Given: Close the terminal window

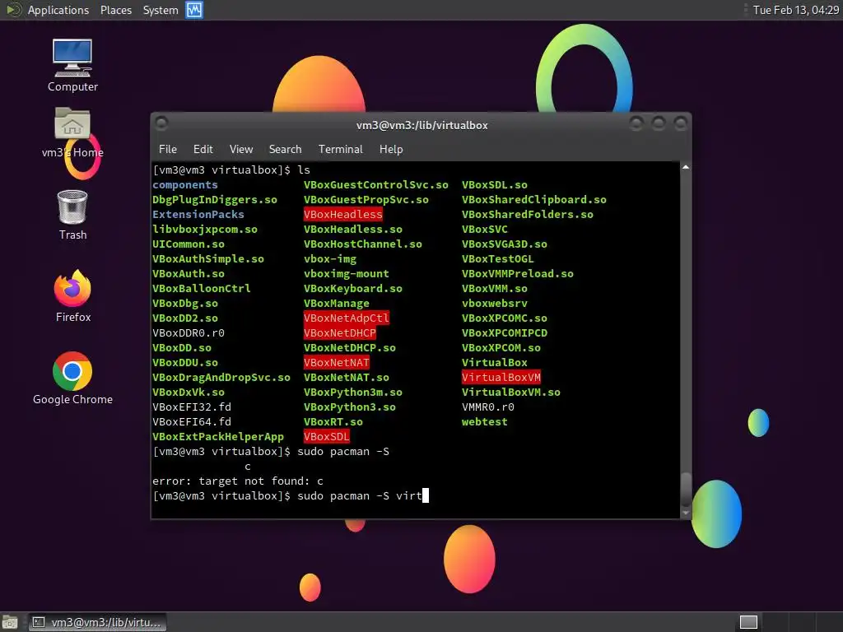Looking at the screenshot, I should 681,123.
